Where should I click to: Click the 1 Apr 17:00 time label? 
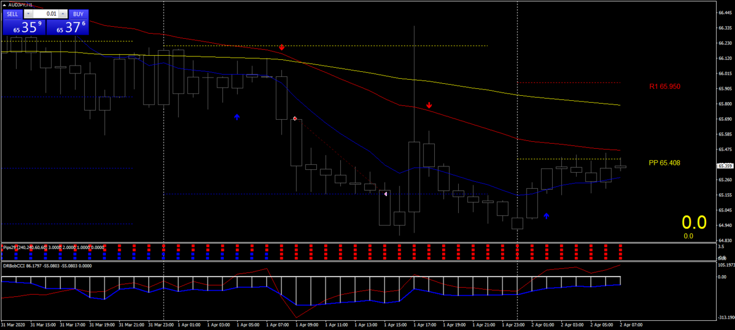click(426, 325)
